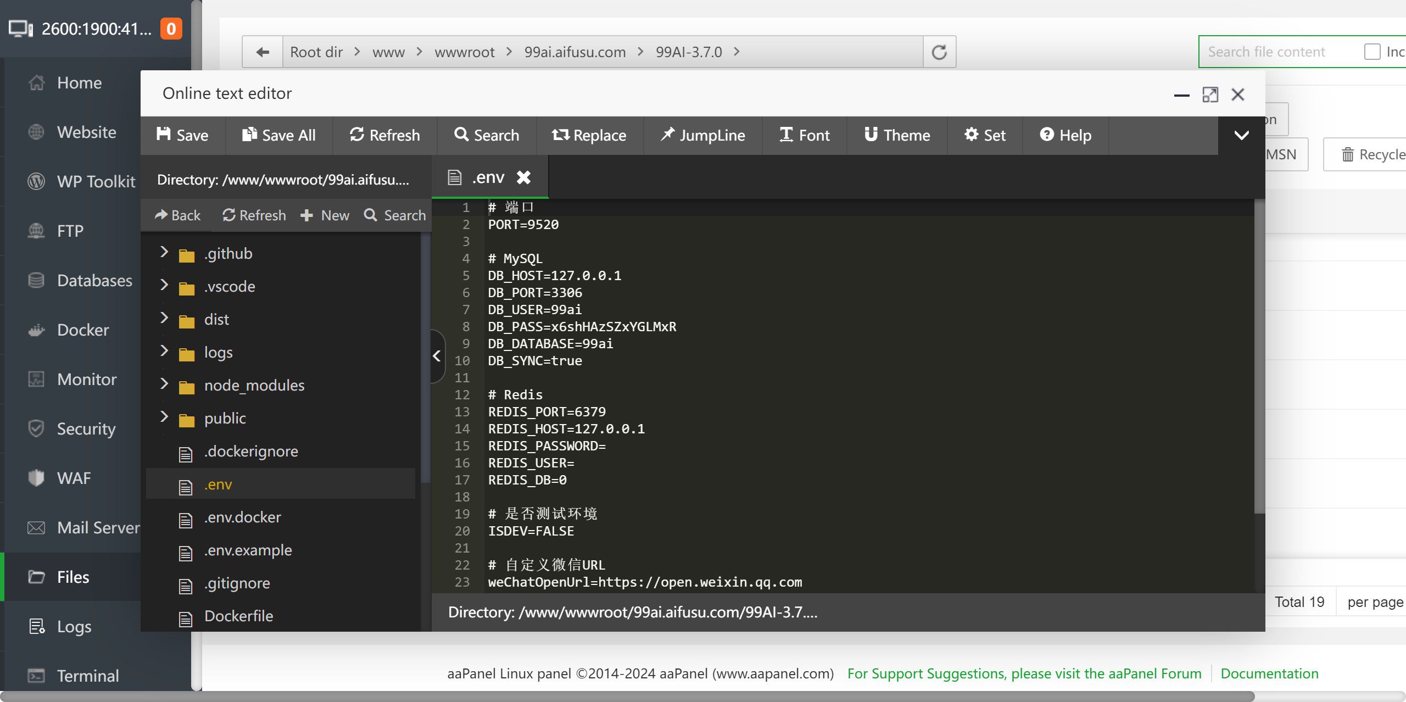Collapse the editor toolbar with the chevron
This screenshot has height=702, width=1406.
click(1241, 135)
